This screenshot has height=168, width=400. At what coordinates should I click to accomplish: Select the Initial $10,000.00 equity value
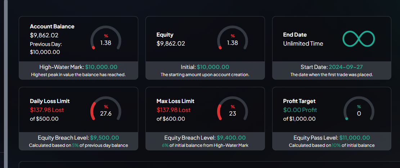click(213, 67)
